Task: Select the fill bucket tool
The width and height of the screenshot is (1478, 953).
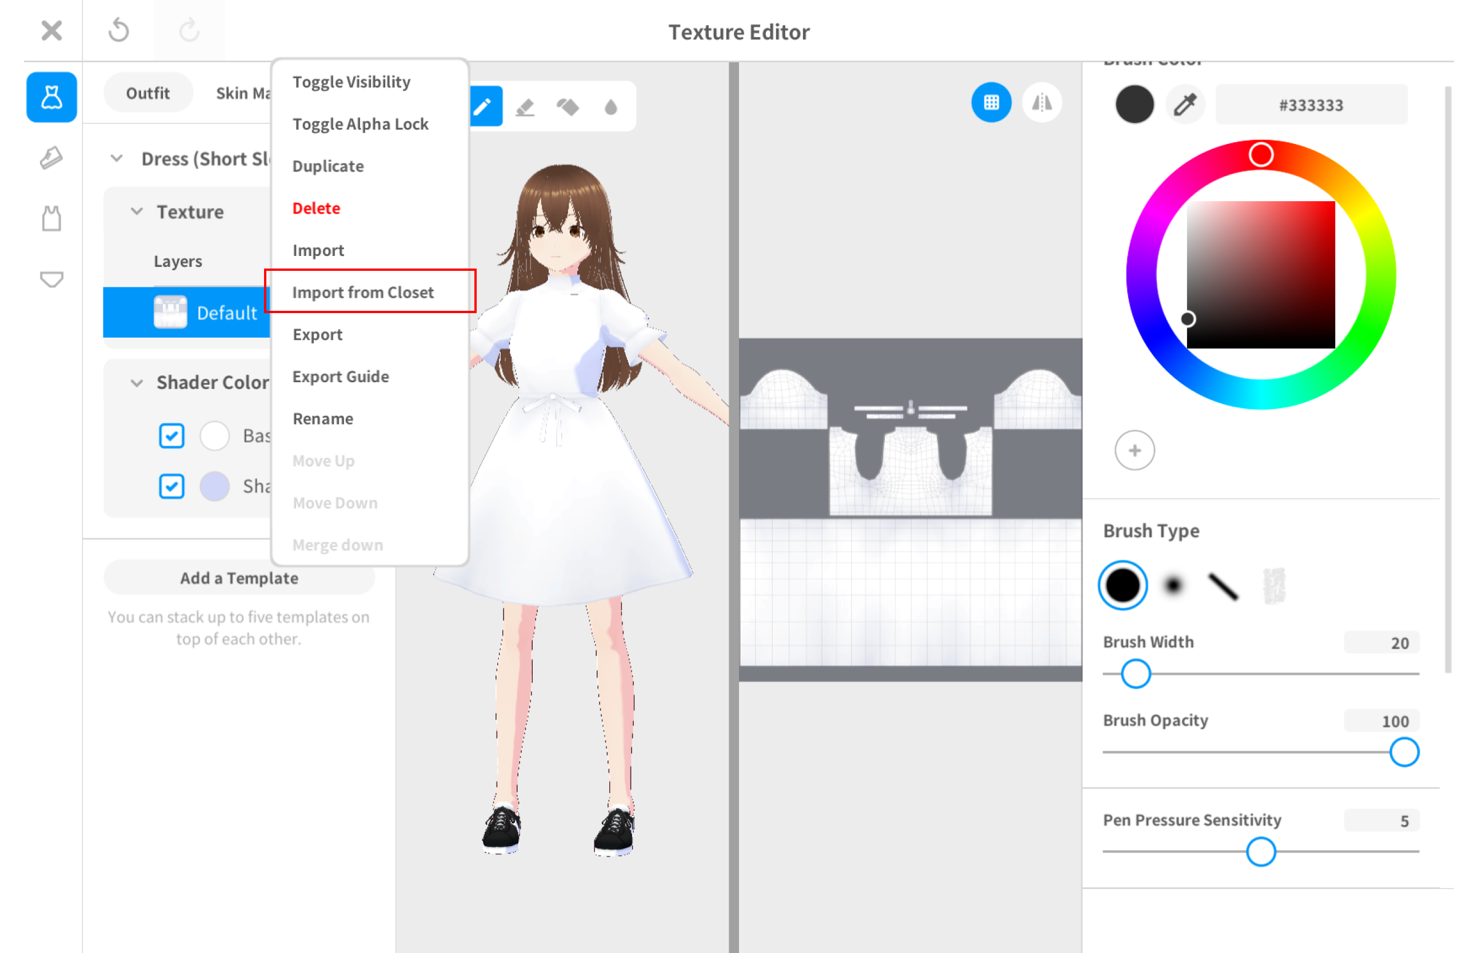Action: click(x=568, y=107)
